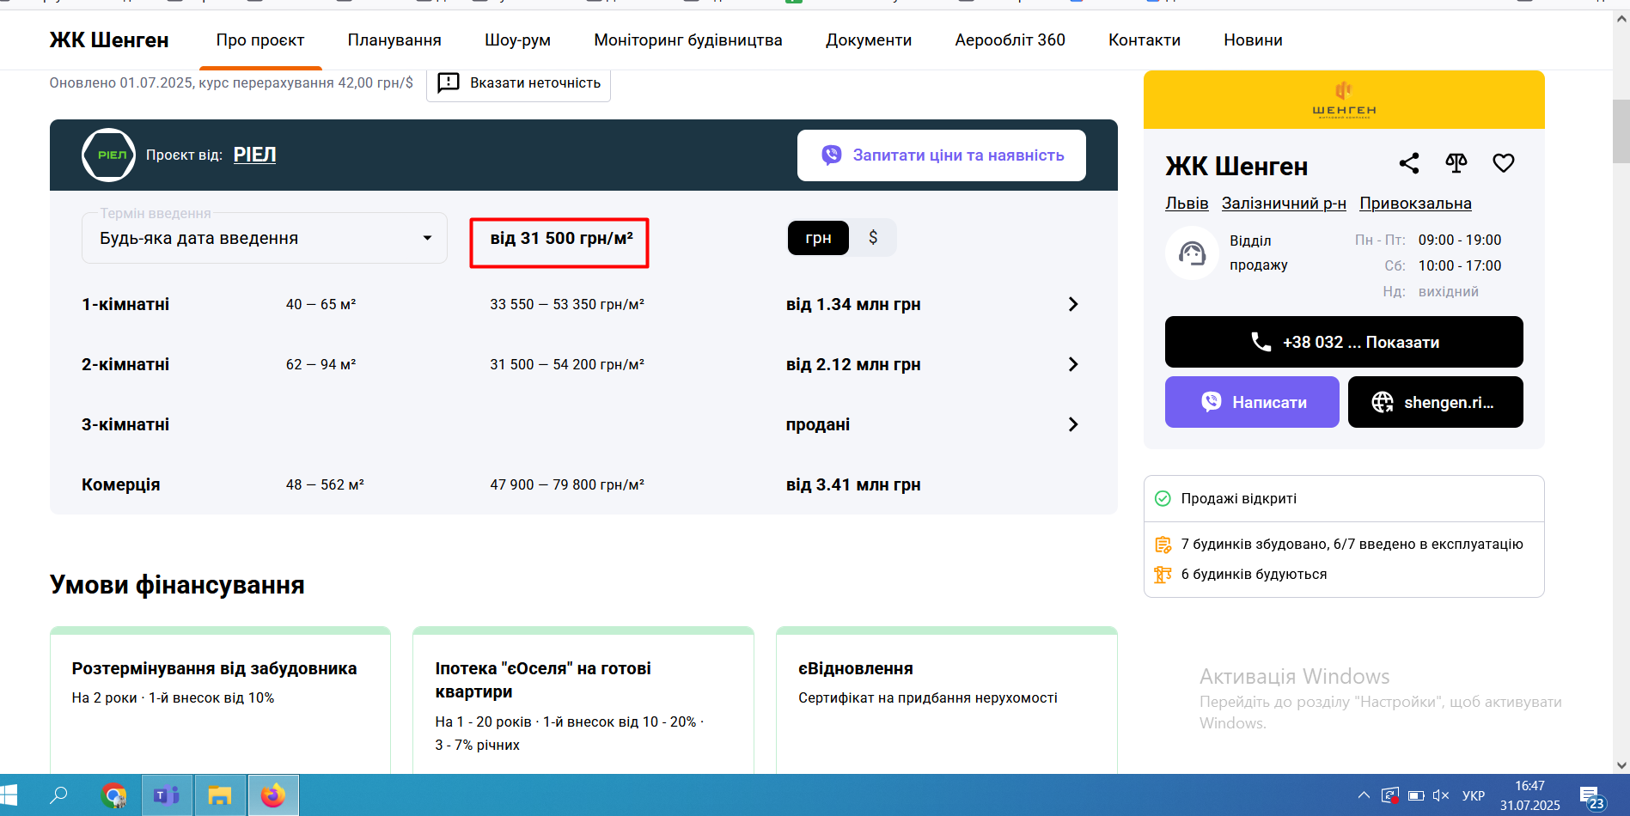Show phone number +38 032 button

[1344, 342]
